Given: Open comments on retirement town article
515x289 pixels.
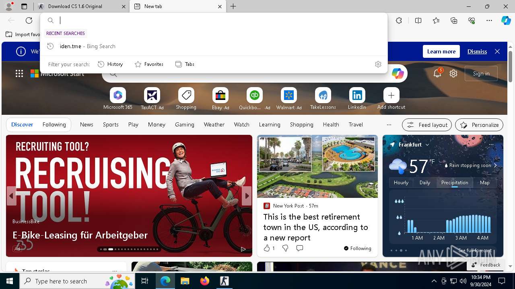Looking at the screenshot, I should pos(299,248).
